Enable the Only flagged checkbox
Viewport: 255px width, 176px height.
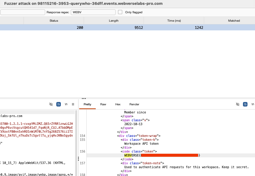tap(120, 12)
